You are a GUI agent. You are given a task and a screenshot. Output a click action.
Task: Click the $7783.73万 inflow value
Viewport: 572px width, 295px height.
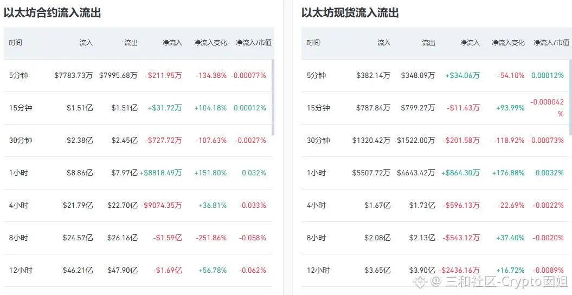74,75
